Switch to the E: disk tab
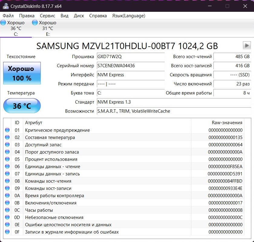The height and width of the screenshot is (242, 254). 48,28
